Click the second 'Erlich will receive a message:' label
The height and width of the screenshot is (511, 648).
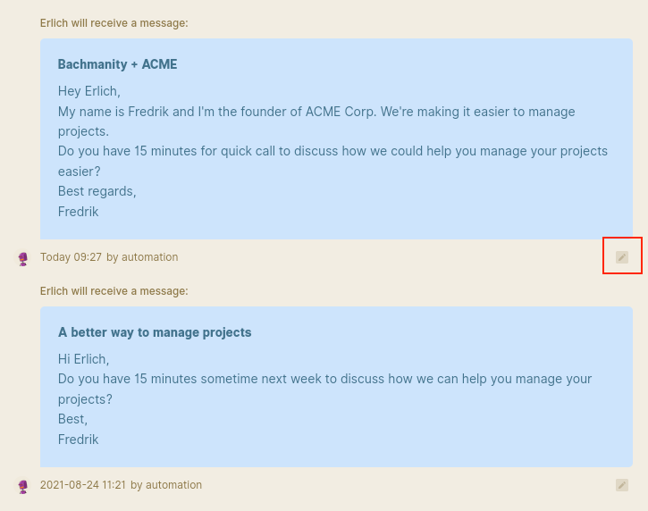pos(114,291)
